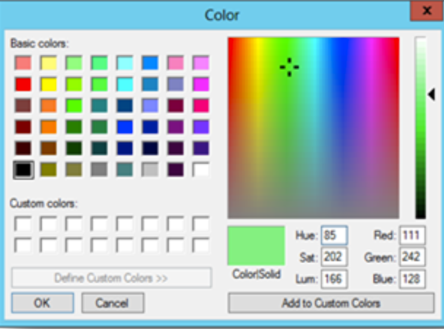Click the Cancel button

coord(112,303)
